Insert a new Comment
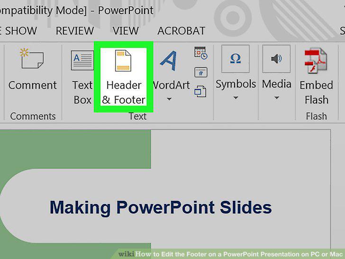Viewport: 345px width, 259px height. point(32,69)
